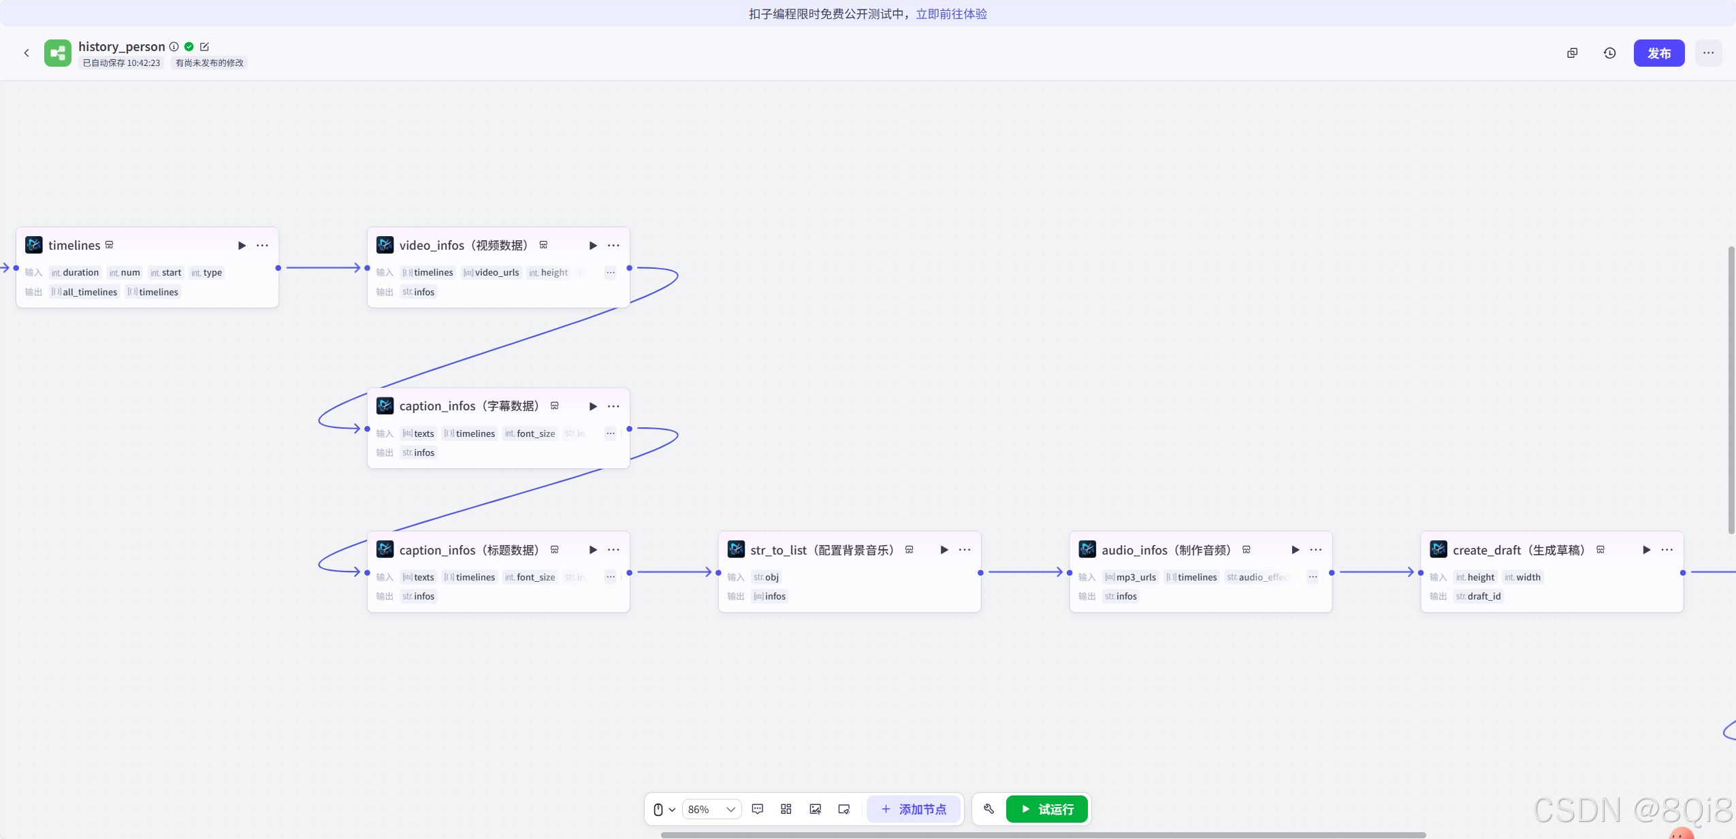Click the horizontal canvas scrollbar
Viewport: 1736px width, 839px height.
click(1042, 835)
